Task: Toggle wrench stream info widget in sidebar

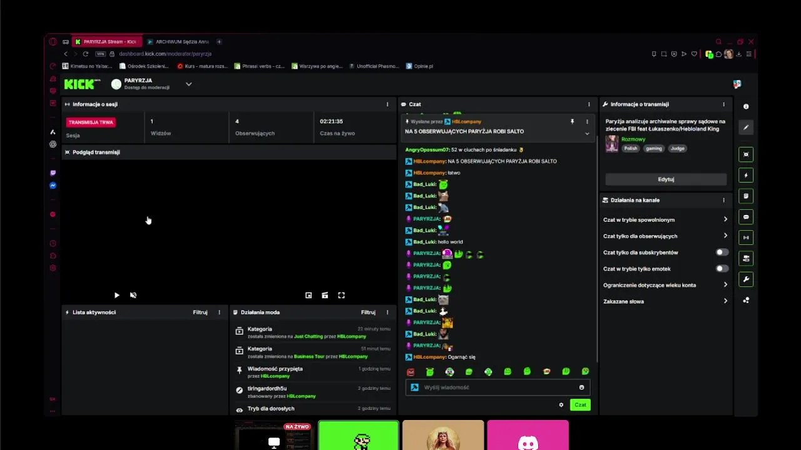Action: point(745,279)
